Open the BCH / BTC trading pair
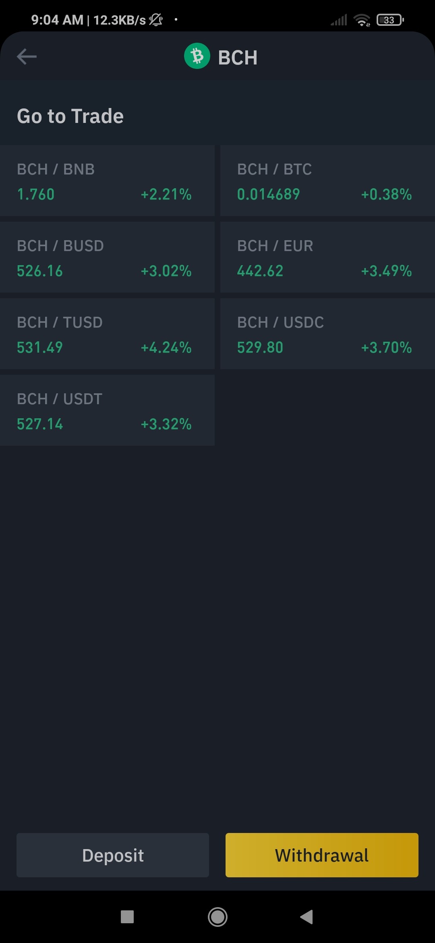 coord(327,181)
